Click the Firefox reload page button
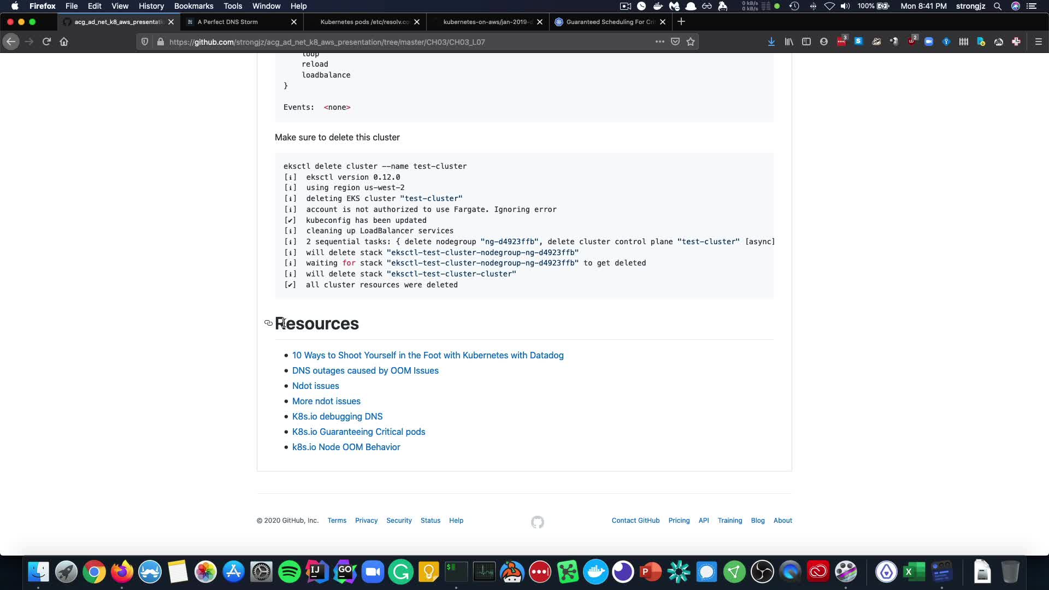The height and width of the screenshot is (590, 1049). [x=46, y=42]
